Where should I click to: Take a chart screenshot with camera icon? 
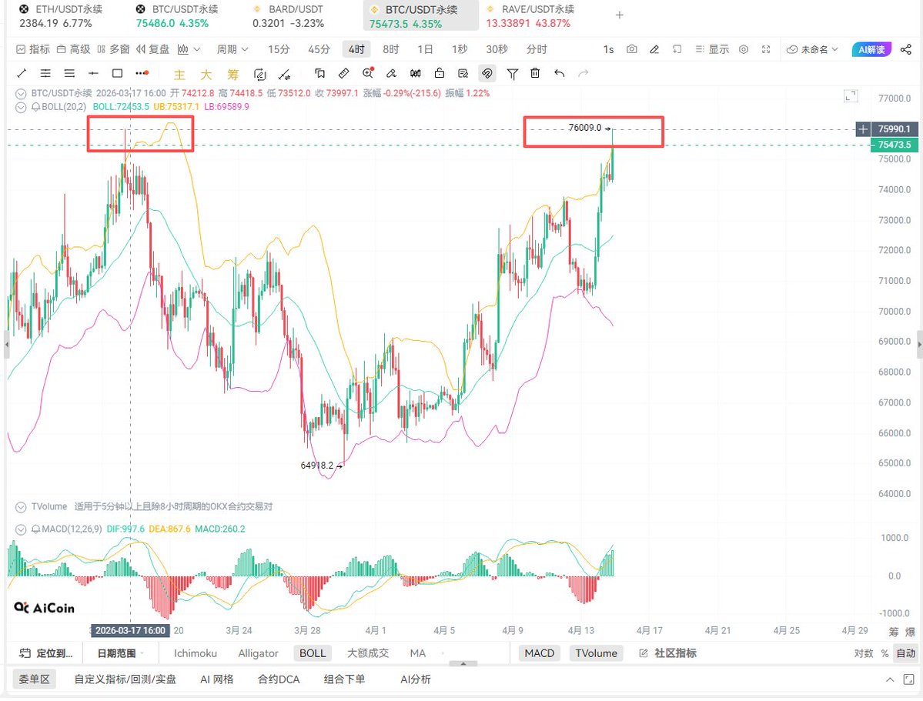pyautogui.click(x=631, y=49)
